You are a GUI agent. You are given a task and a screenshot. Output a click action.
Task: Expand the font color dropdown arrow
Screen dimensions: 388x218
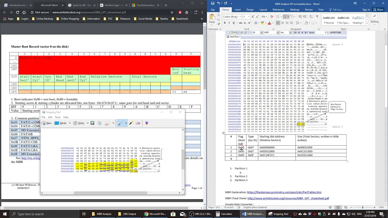tap(273, 23)
